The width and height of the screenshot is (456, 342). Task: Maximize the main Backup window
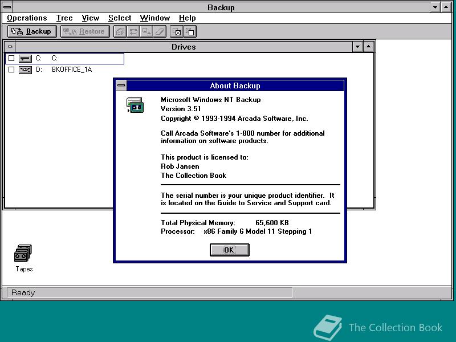point(446,7)
